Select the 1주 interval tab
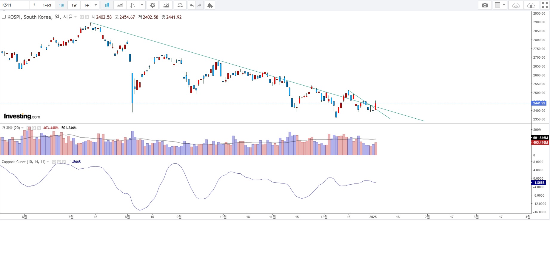Screen dimensions: 550x262 point(87,5)
